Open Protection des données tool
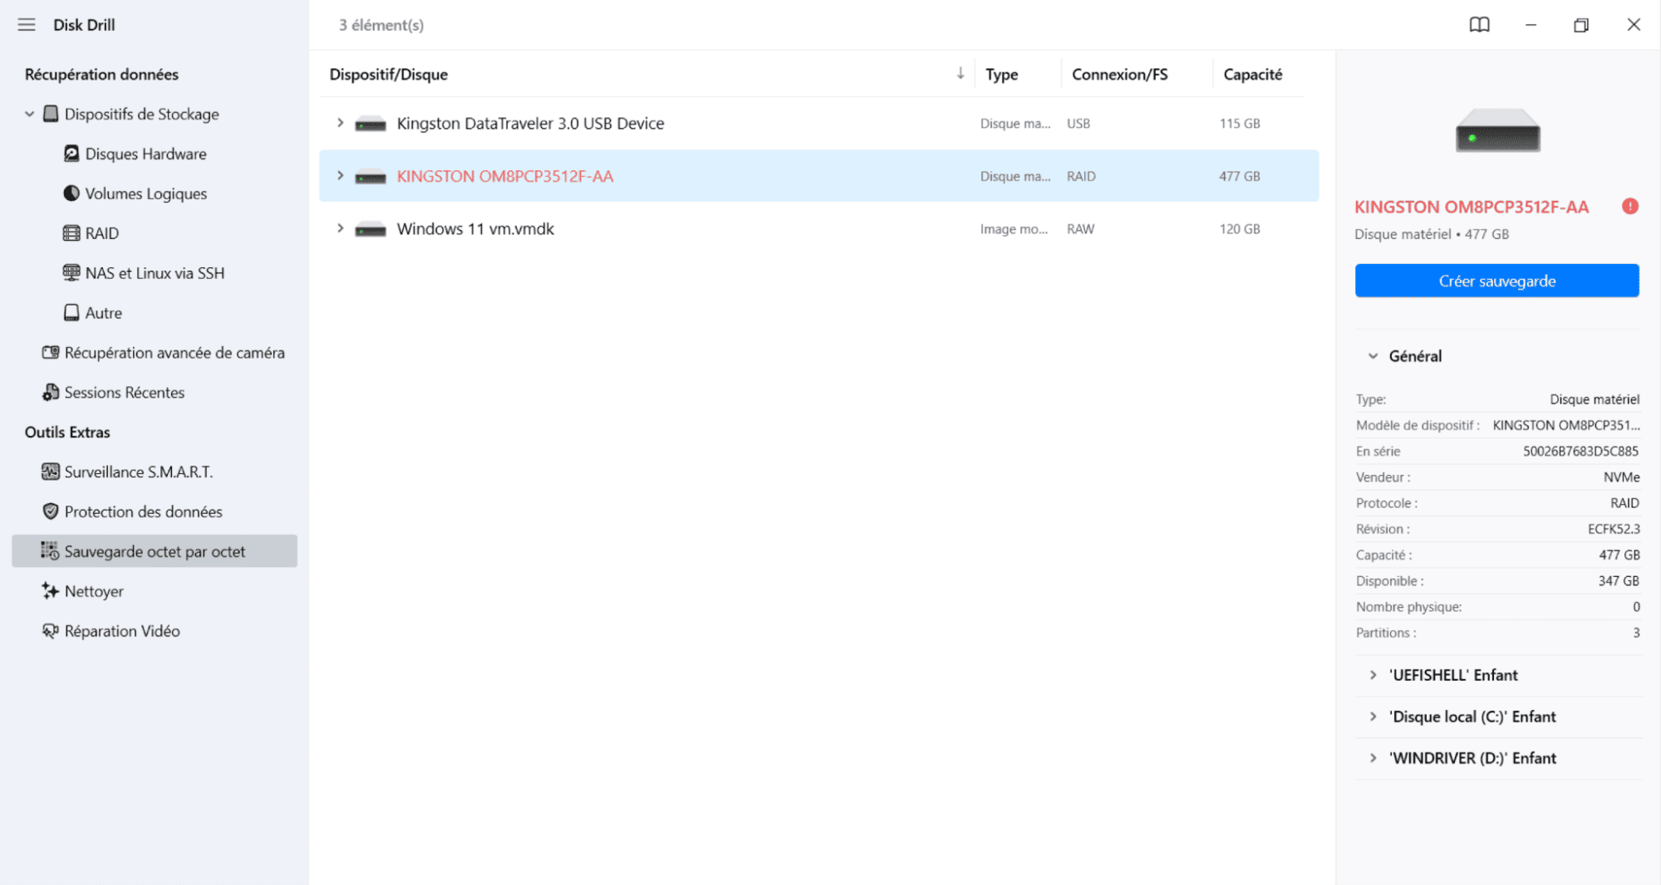The height and width of the screenshot is (885, 1661). pyautogui.click(x=144, y=511)
